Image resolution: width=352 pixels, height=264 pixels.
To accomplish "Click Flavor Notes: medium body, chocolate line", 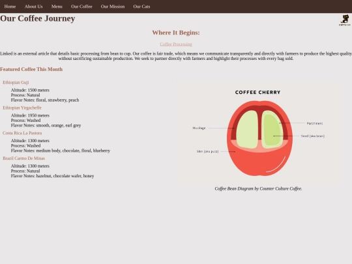I will click(61, 151).
